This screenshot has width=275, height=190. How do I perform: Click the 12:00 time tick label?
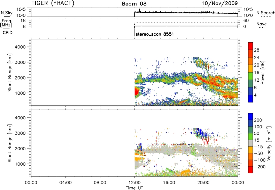point(134,183)
